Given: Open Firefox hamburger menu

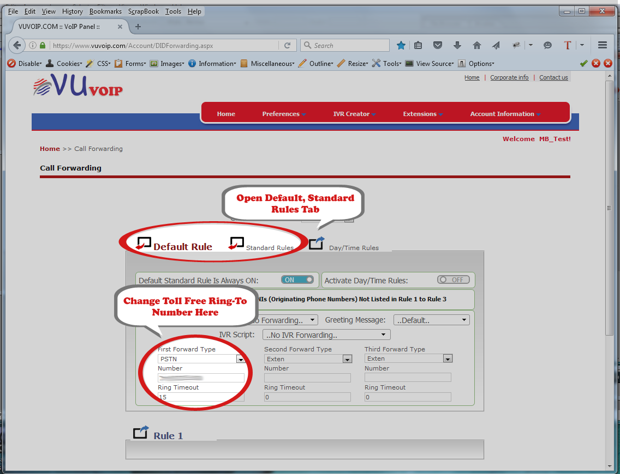Looking at the screenshot, I should pyautogui.click(x=602, y=45).
